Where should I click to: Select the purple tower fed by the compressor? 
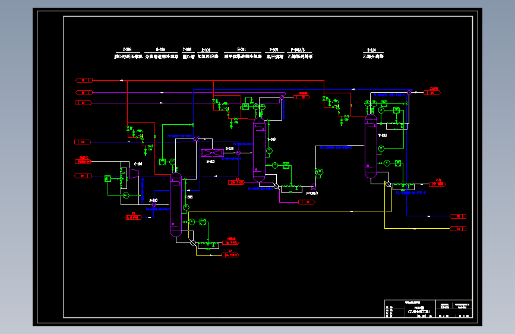[x=176, y=204]
